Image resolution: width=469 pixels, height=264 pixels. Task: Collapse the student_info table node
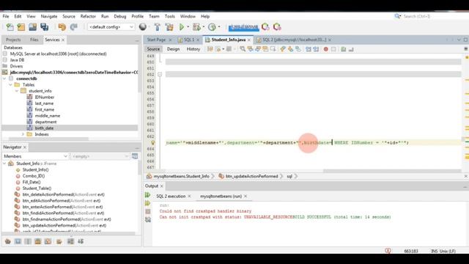(x=17, y=91)
